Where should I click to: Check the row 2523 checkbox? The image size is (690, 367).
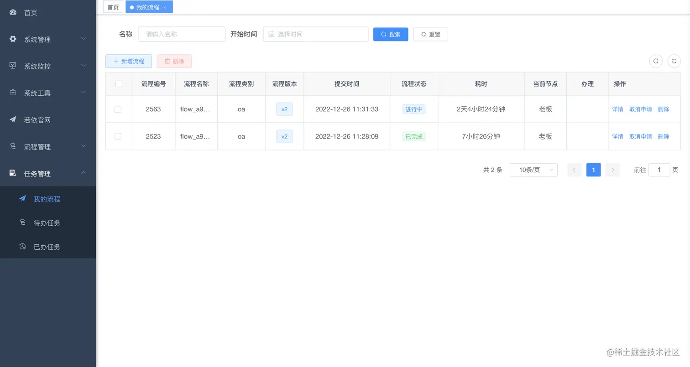pos(118,136)
